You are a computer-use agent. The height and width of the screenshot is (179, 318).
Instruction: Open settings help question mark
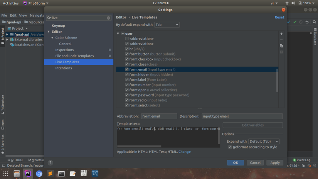(50, 162)
